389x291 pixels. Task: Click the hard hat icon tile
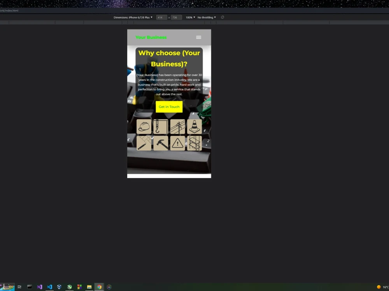pyautogui.click(x=144, y=126)
